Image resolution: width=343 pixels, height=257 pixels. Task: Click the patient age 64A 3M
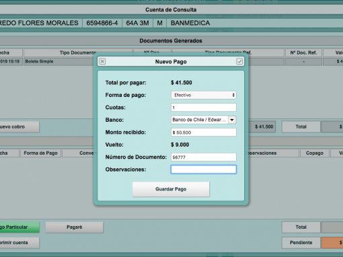[x=137, y=23]
